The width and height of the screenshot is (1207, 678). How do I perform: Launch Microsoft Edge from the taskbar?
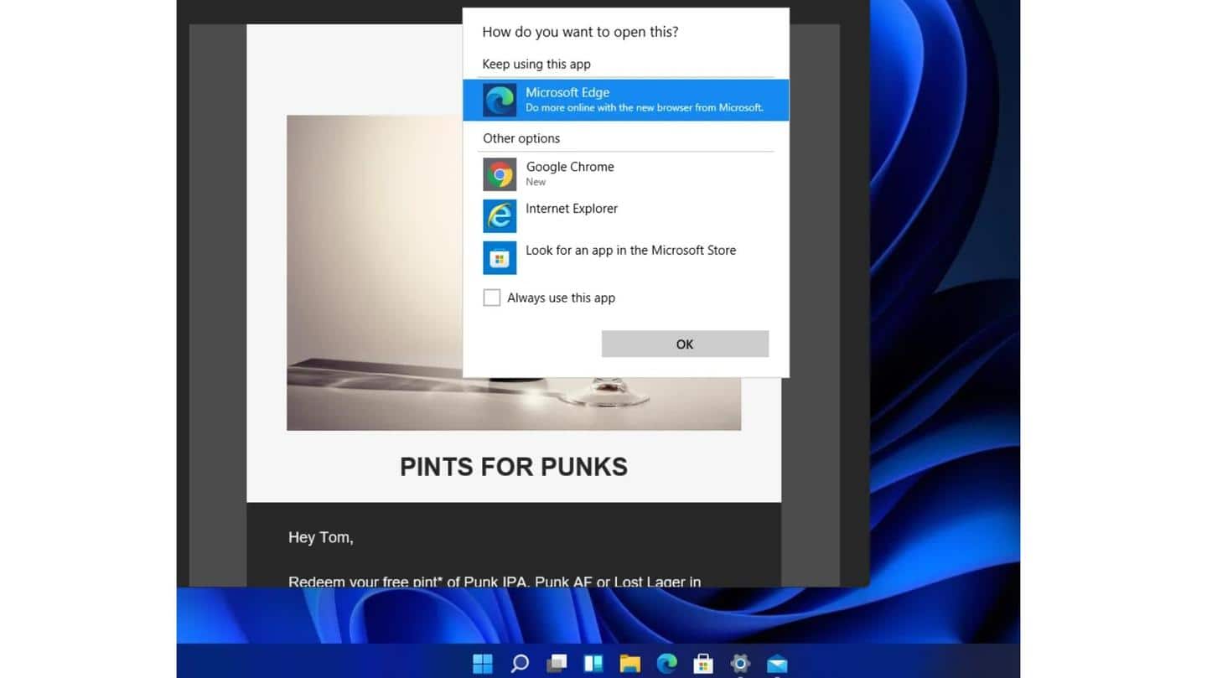pyautogui.click(x=667, y=664)
